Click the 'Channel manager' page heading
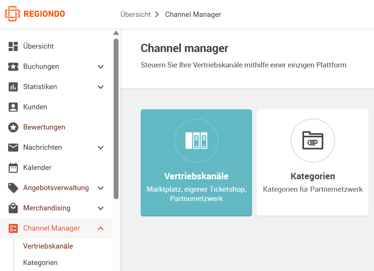 pos(185,48)
